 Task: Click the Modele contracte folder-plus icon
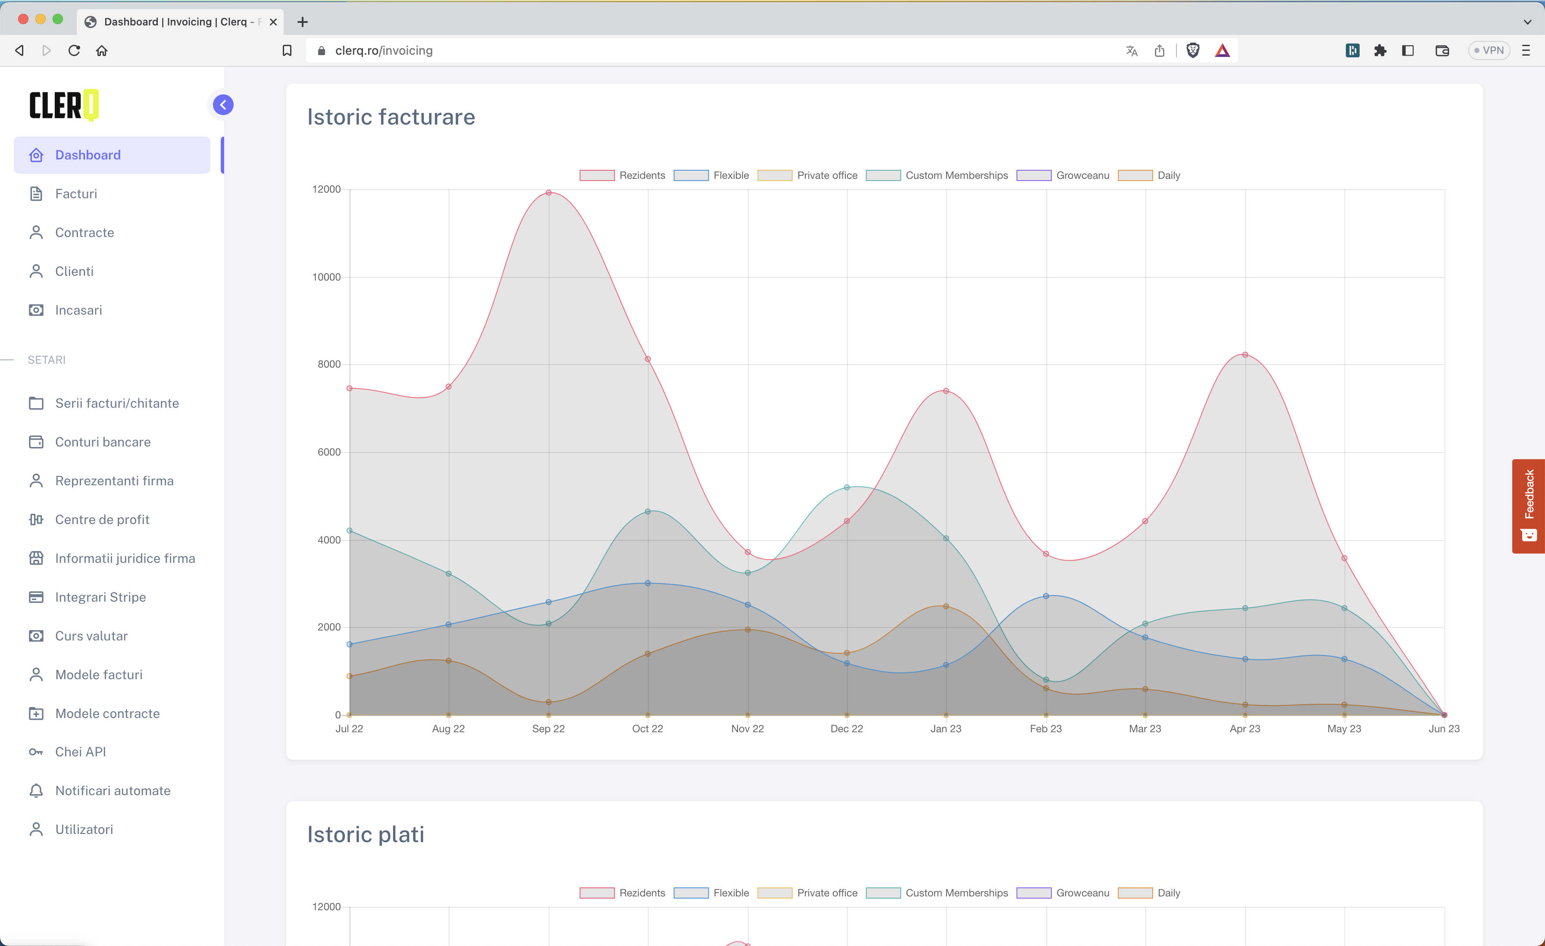coord(36,714)
